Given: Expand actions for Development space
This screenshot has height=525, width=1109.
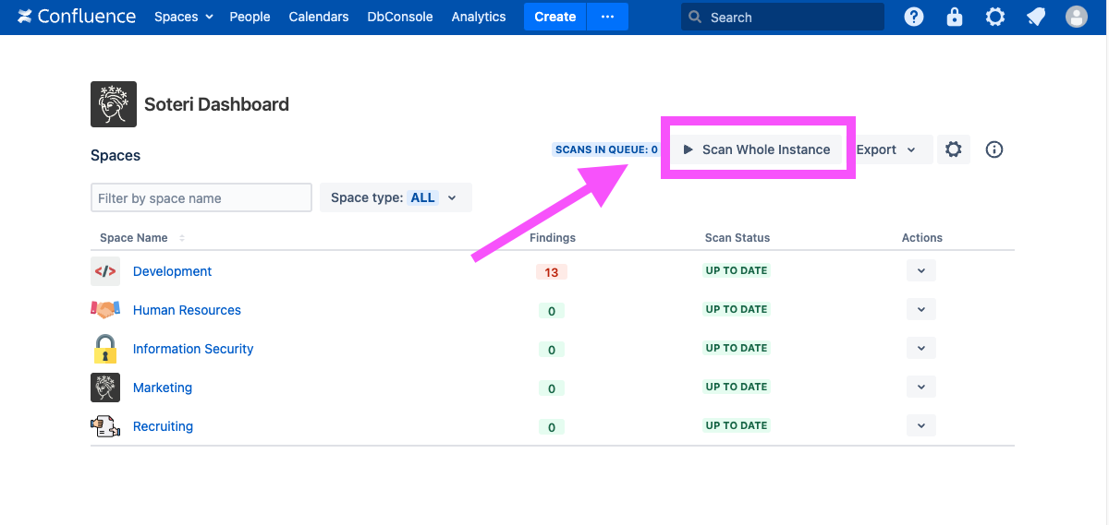Looking at the screenshot, I should 920,271.
